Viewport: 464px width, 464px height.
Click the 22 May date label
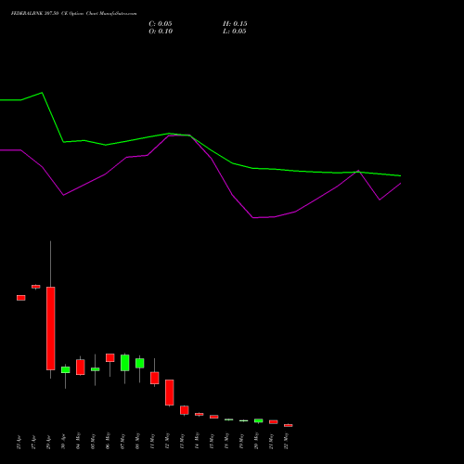[x=286, y=441]
